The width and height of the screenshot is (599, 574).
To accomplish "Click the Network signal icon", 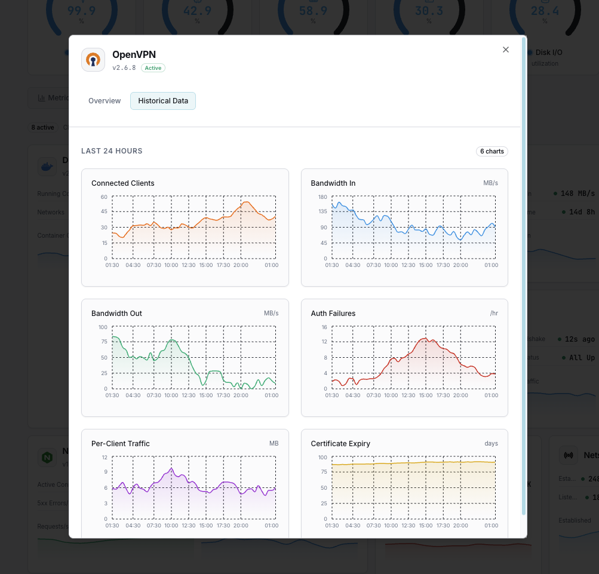I will [x=568, y=455].
